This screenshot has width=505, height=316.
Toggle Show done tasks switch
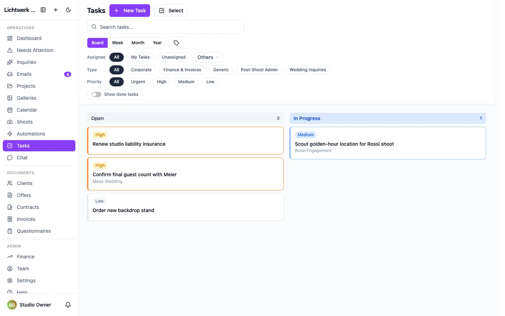tap(96, 94)
